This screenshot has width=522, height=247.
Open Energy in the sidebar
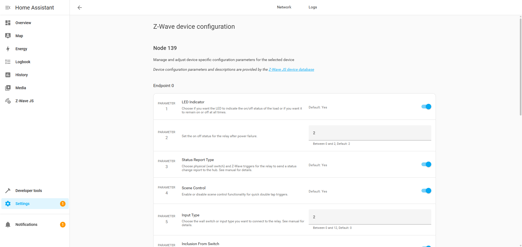pos(35,49)
